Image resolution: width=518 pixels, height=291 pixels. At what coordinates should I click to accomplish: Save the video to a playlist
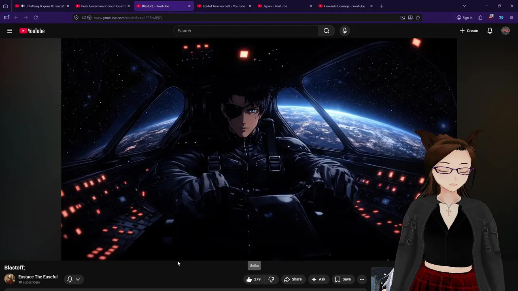tap(343, 279)
